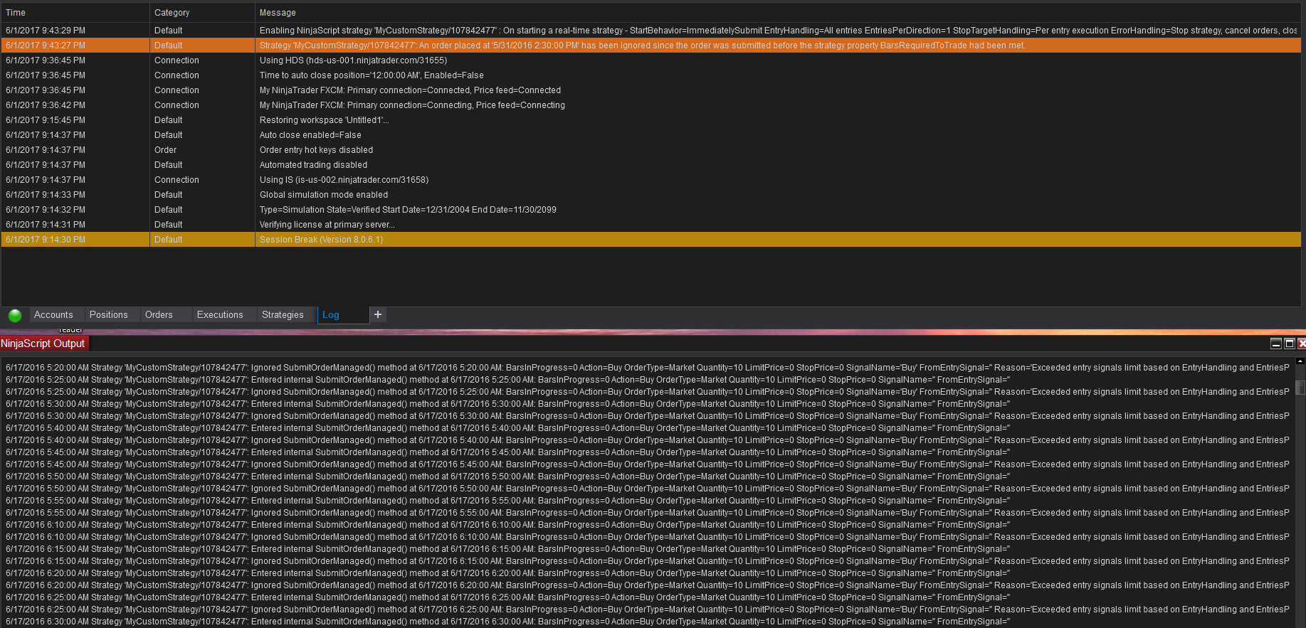Open the Positions tab
The height and width of the screenshot is (628, 1306).
pos(109,315)
